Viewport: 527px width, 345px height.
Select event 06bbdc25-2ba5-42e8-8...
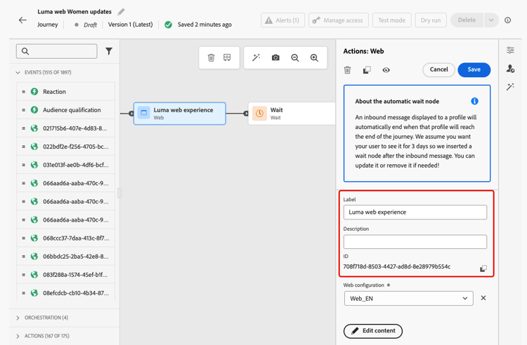[66, 256]
